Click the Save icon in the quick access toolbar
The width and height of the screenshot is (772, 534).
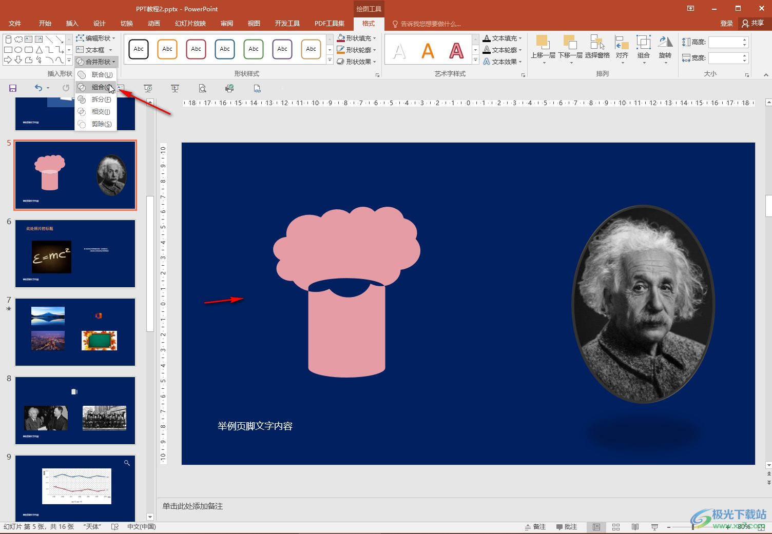click(13, 88)
